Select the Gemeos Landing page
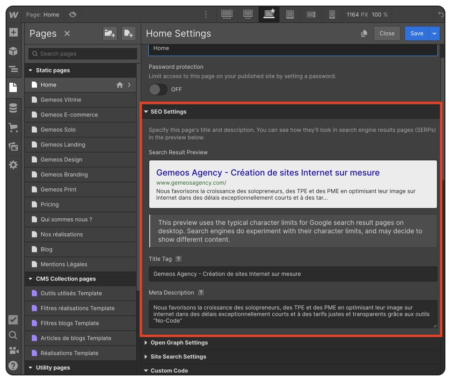Viewport: 451px width, 381px height. coord(80,144)
